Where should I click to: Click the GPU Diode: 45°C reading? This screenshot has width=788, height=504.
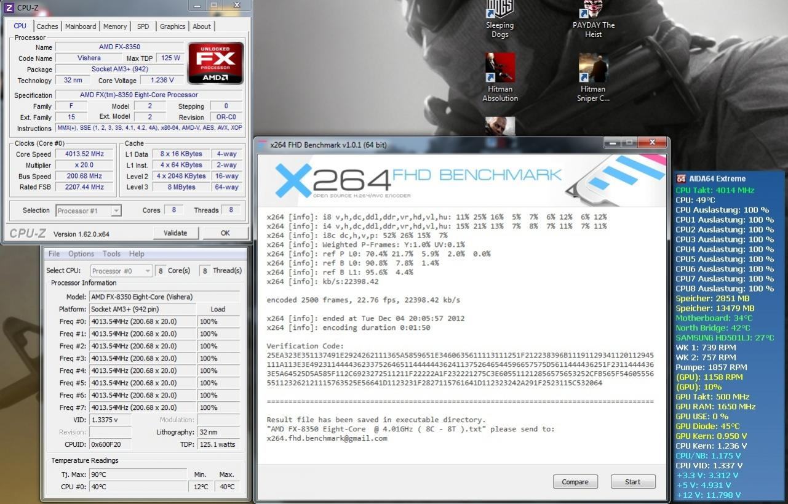(707, 426)
